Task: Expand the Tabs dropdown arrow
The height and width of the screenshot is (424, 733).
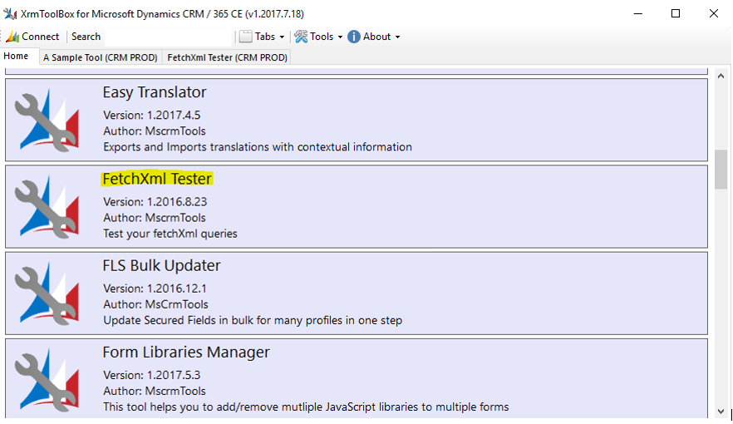Action: point(282,37)
